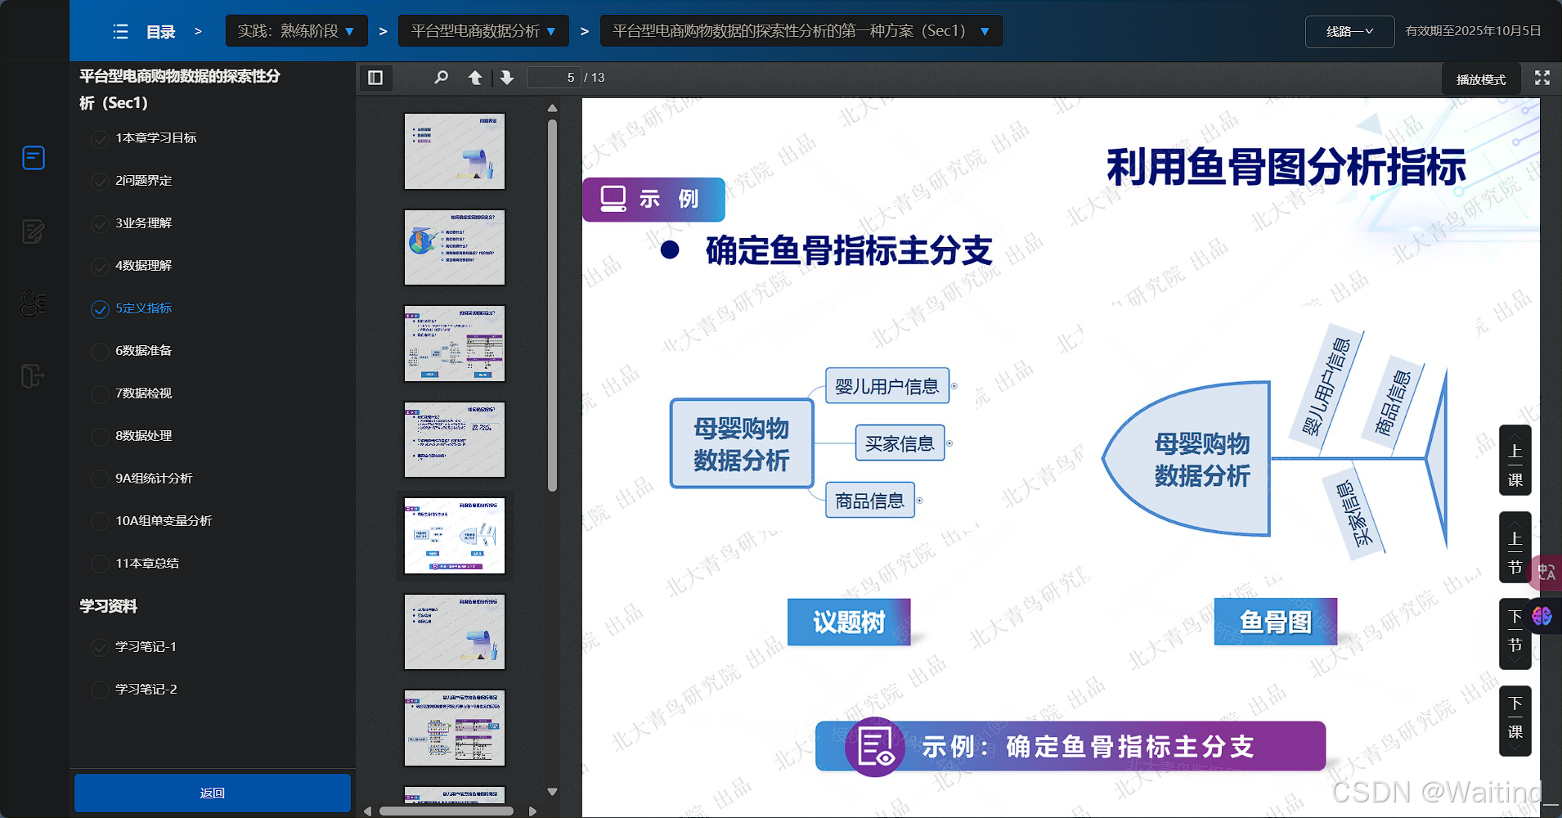Click the 议题树 label on slide

(849, 622)
